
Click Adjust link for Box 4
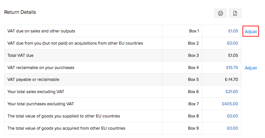coord(251,68)
